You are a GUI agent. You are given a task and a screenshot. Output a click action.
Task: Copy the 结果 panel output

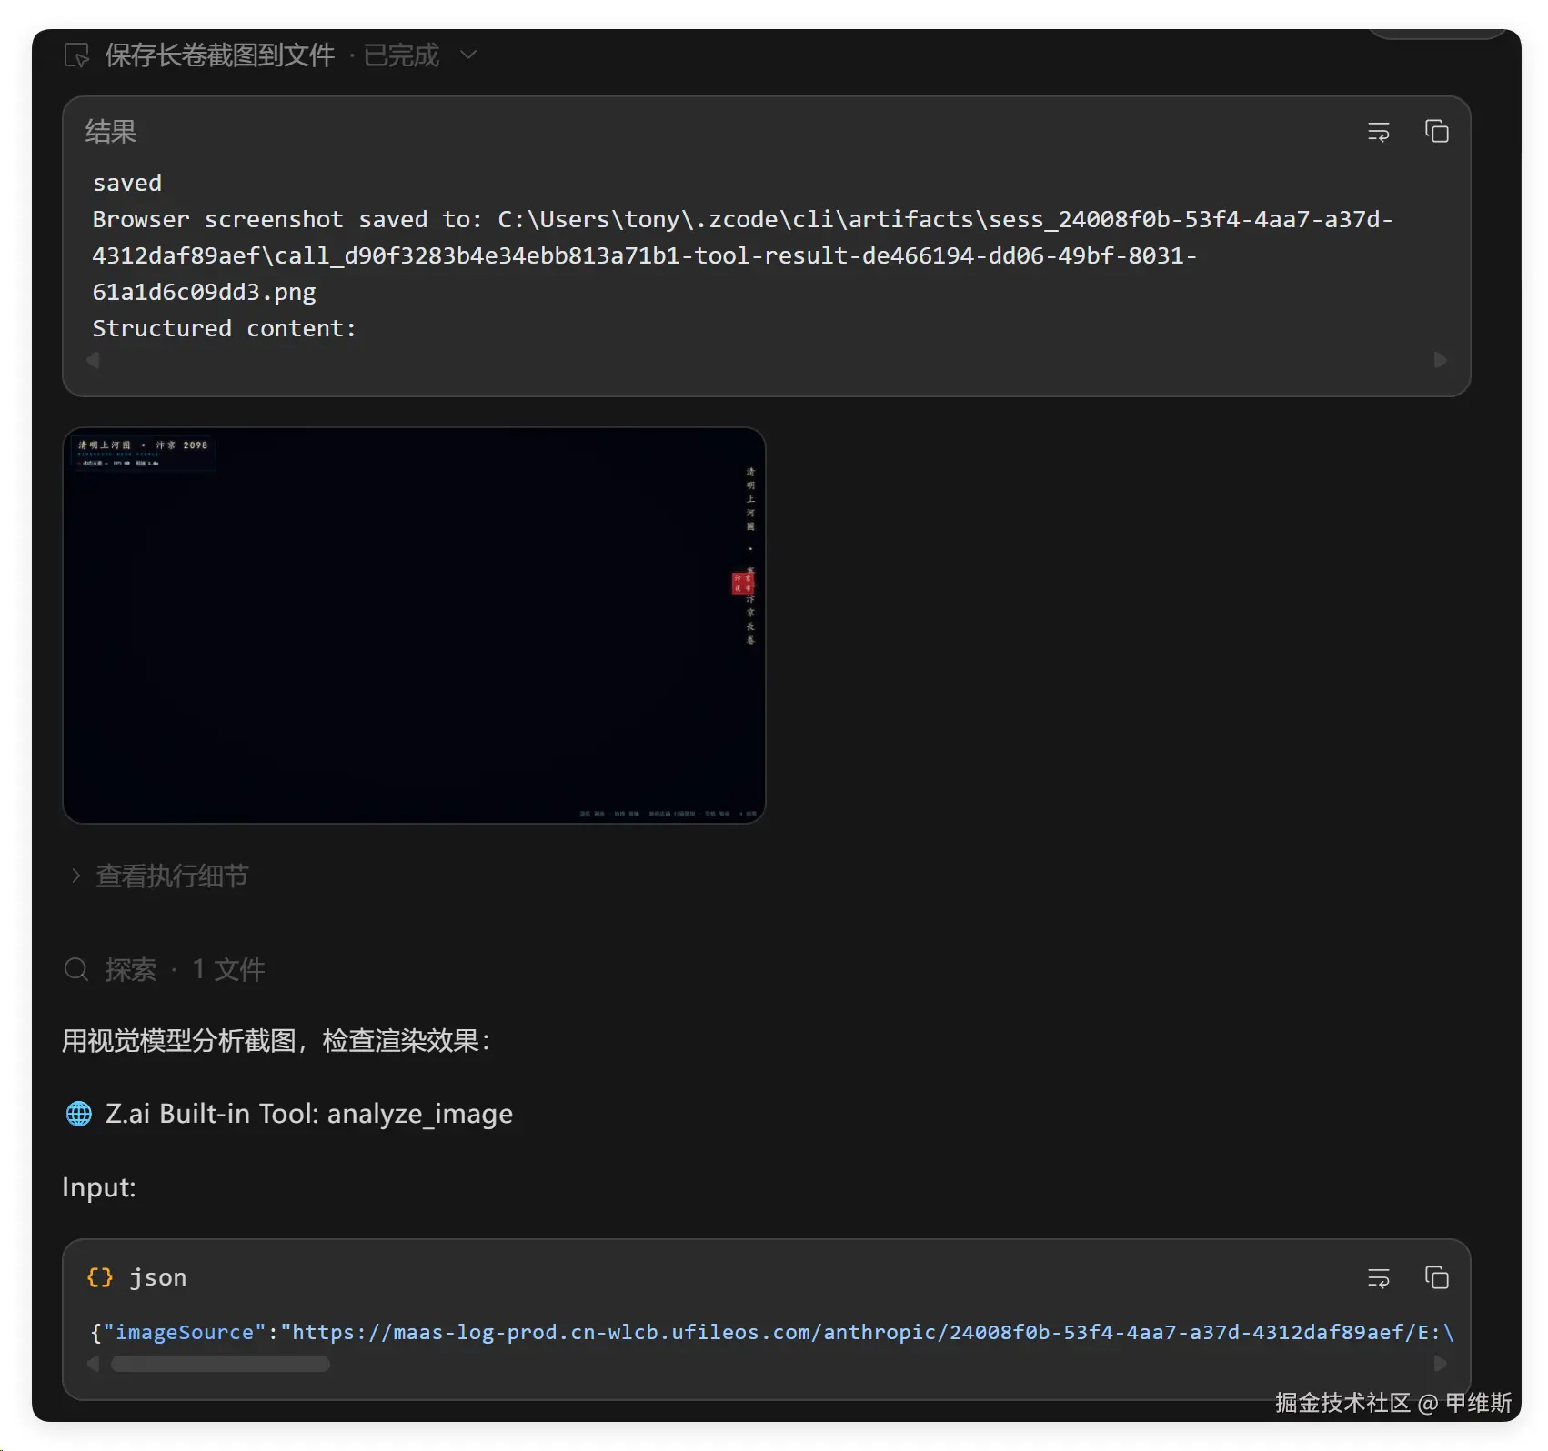pos(1436,132)
